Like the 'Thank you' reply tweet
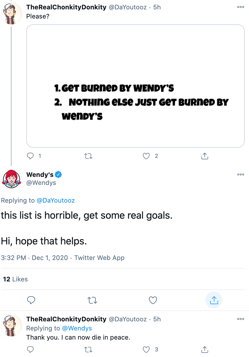Image resolution: width=249 pixels, height=357 pixels. click(146, 349)
